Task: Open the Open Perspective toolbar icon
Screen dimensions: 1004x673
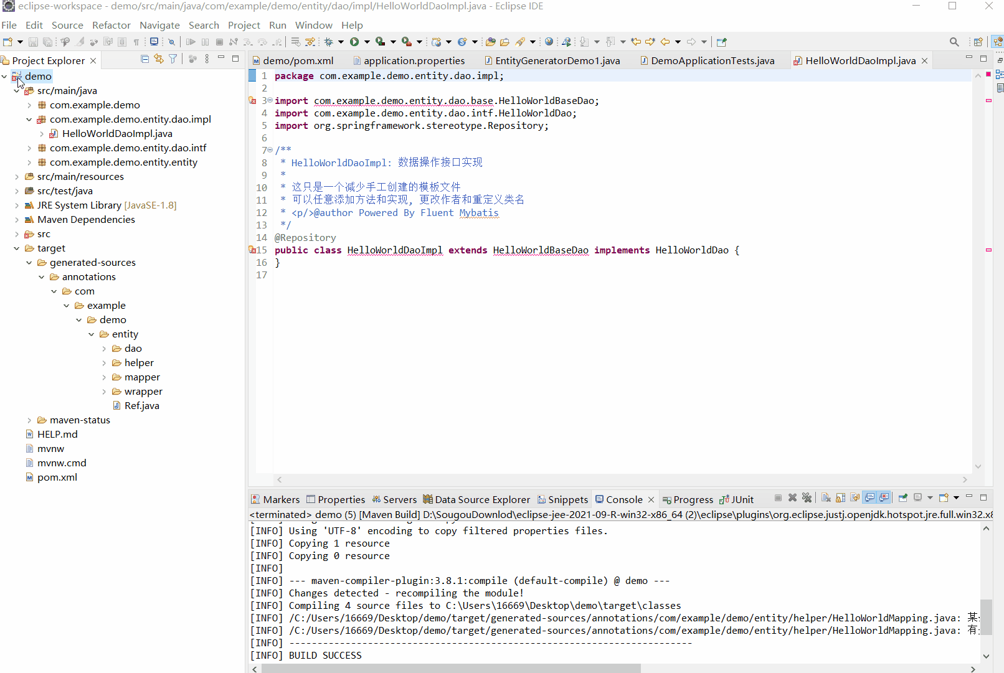Action: click(978, 42)
